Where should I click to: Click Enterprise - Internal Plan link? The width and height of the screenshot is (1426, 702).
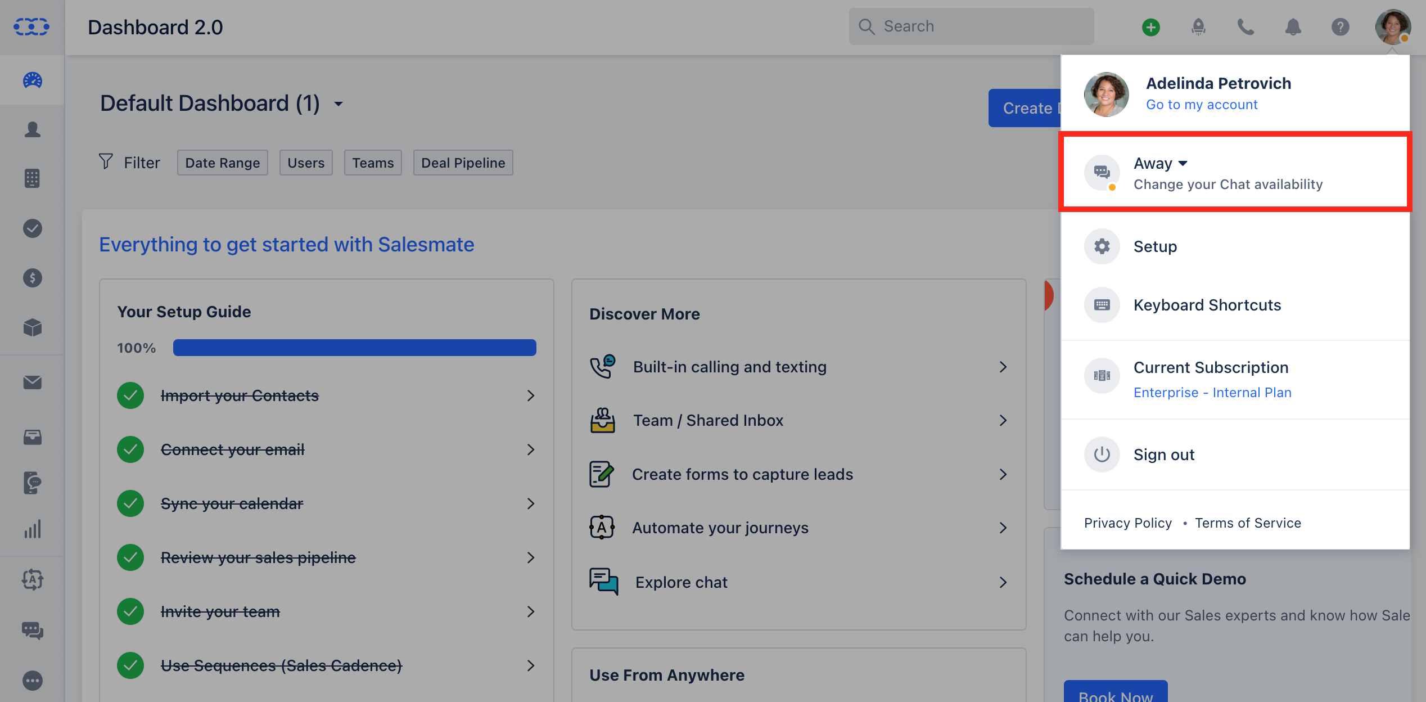(x=1212, y=393)
